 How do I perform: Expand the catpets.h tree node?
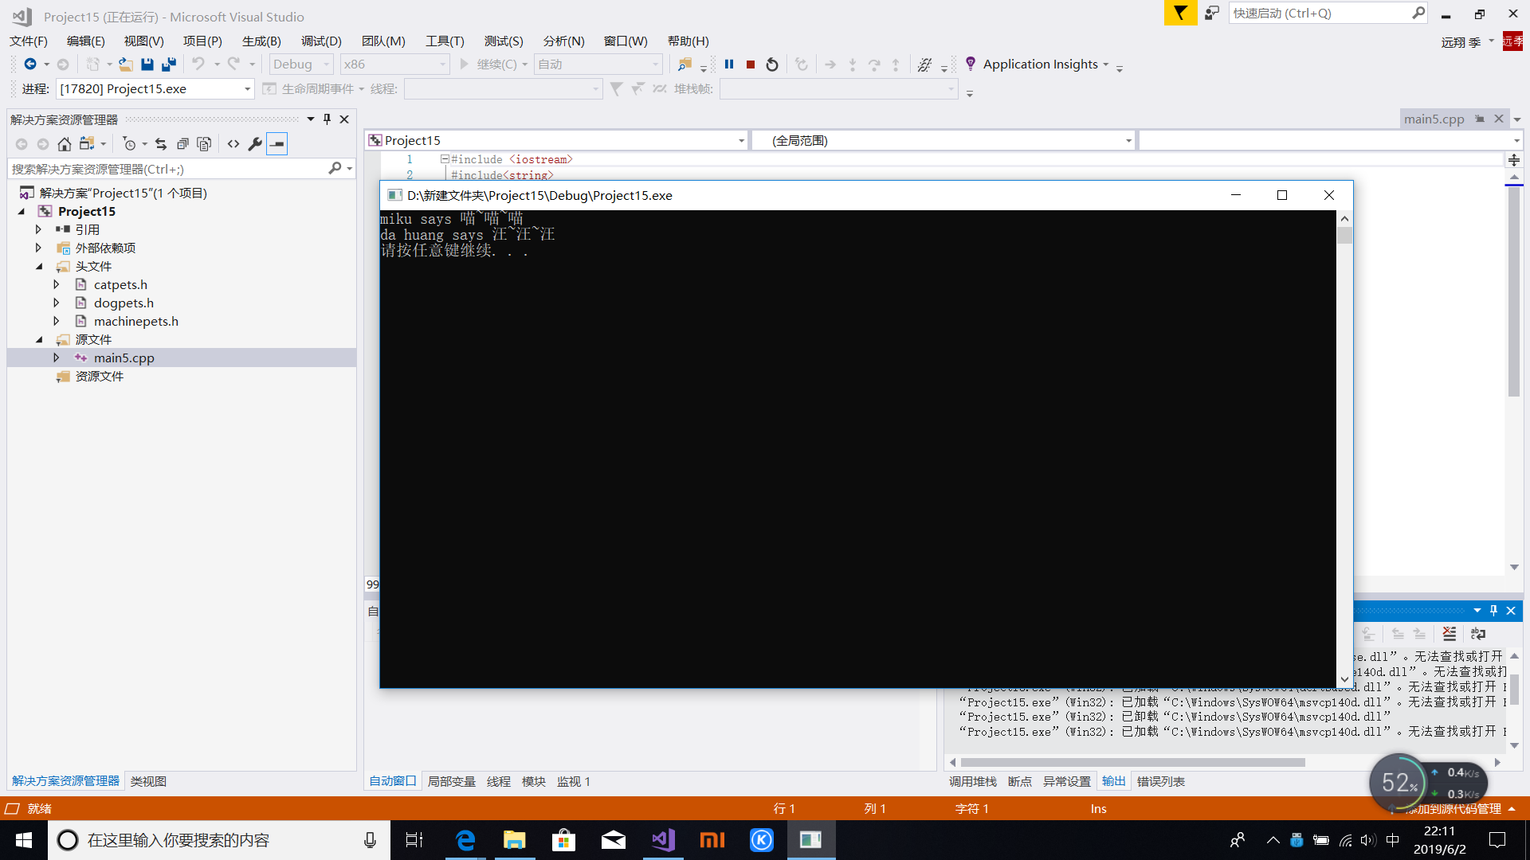[x=57, y=284]
